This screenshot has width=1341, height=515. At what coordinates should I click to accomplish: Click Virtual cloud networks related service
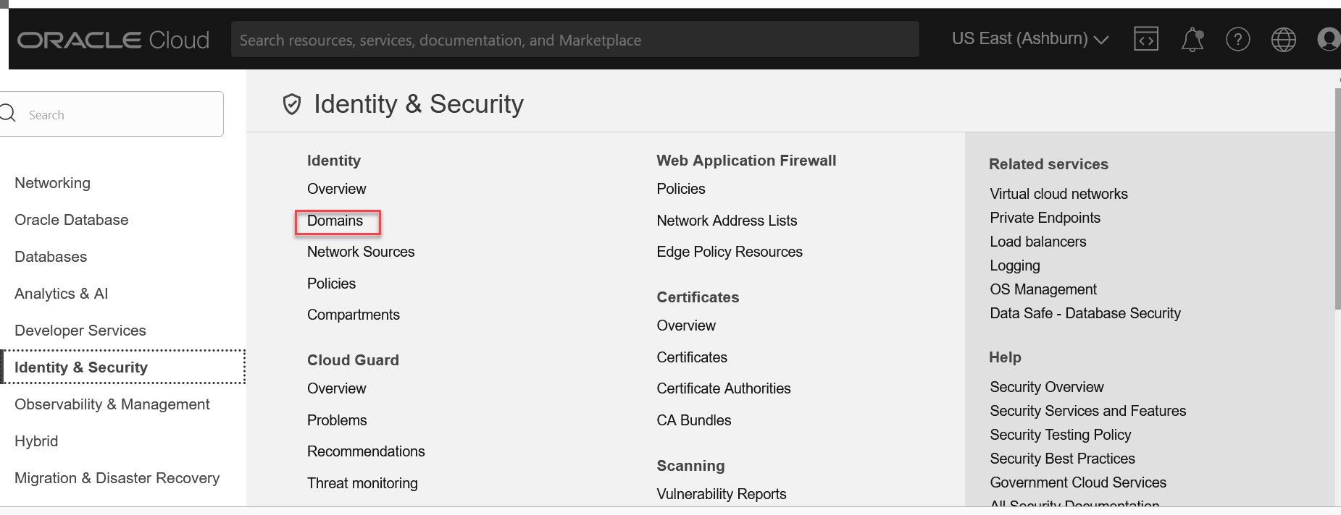1058,194
